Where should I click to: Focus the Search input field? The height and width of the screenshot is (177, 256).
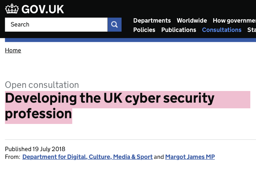(x=56, y=25)
